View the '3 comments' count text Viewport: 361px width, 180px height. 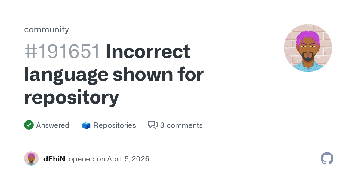pyautogui.click(x=181, y=125)
